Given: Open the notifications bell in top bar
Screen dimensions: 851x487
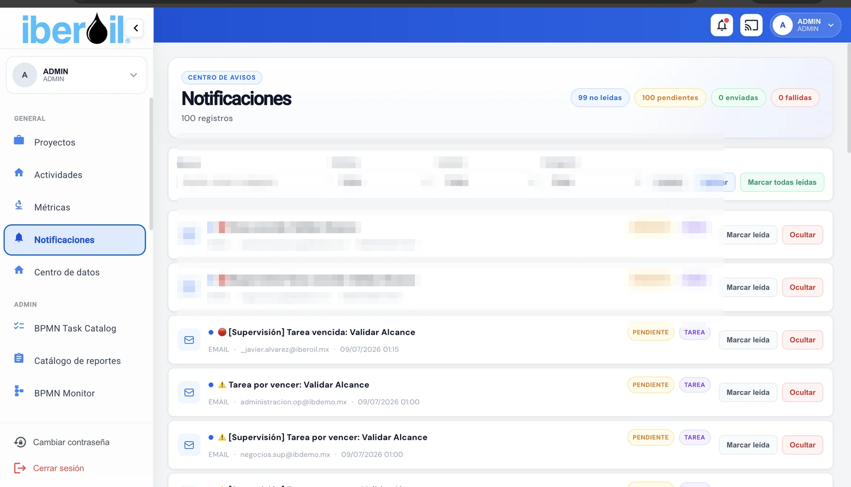Looking at the screenshot, I should [721, 25].
